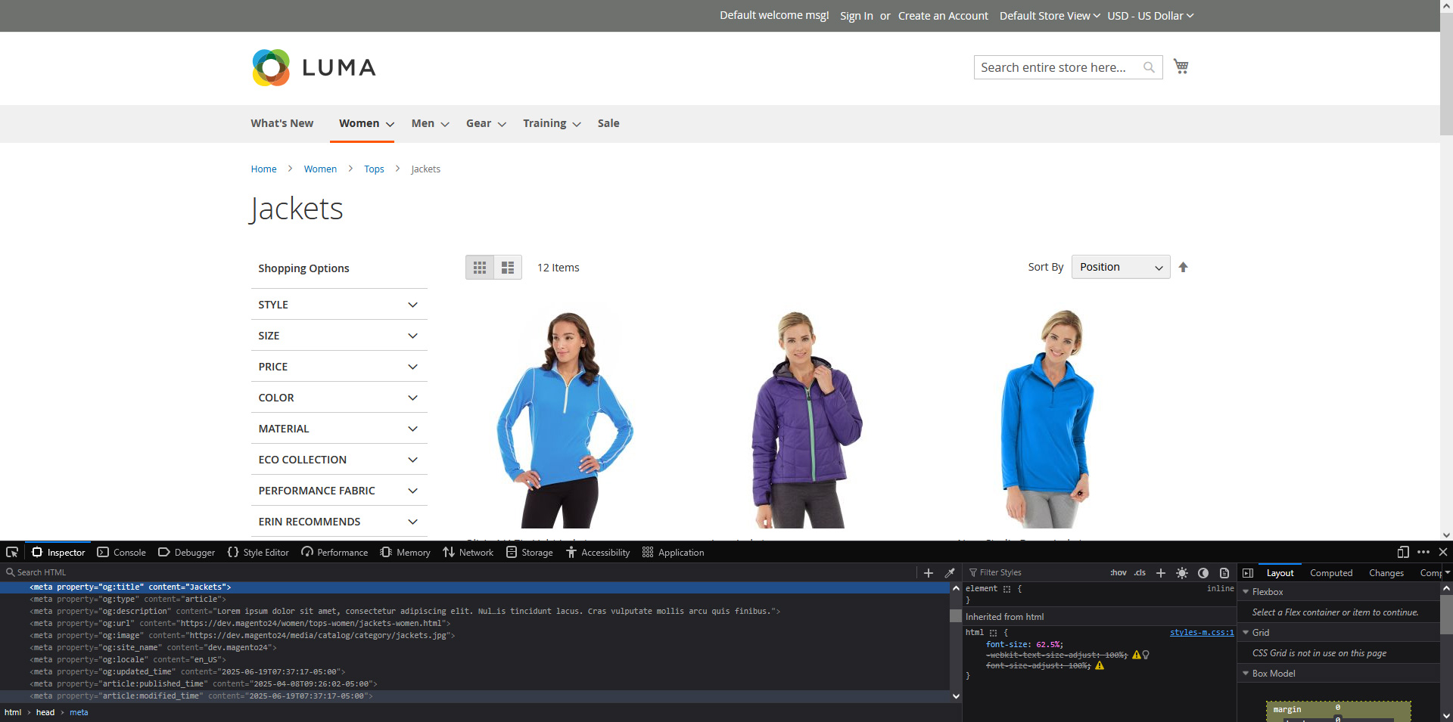This screenshot has height=722, width=1453.
Task: Switch to the Network panel
Action: click(468, 552)
